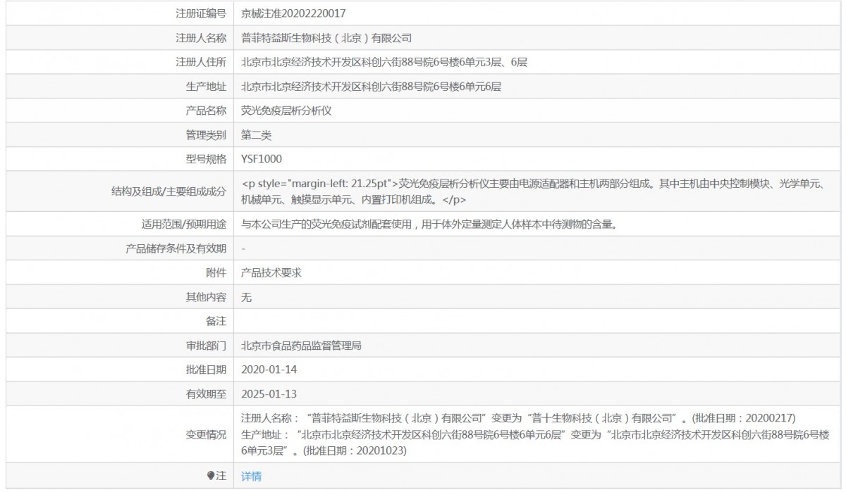Select management category 第二类
Viewport: 846px width, 492px height.
[x=257, y=134]
